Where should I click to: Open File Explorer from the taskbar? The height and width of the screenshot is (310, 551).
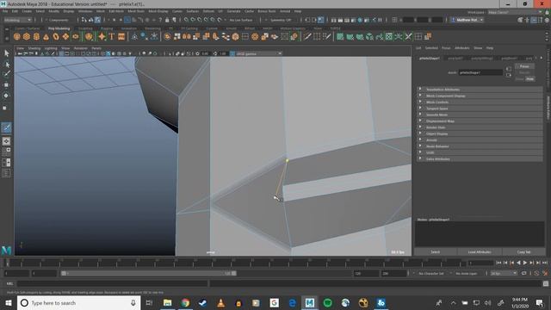167,302
